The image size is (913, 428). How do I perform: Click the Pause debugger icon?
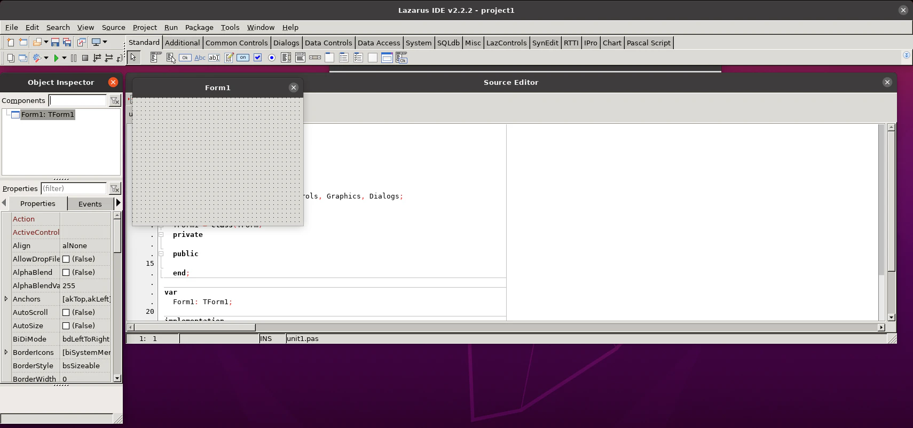[x=74, y=58]
